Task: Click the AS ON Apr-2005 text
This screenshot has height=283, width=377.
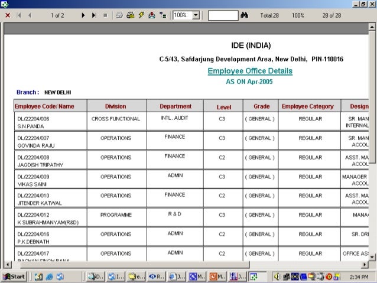Action: (249, 82)
